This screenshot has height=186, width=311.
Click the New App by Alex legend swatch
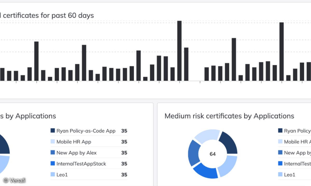tap(53, 152)
